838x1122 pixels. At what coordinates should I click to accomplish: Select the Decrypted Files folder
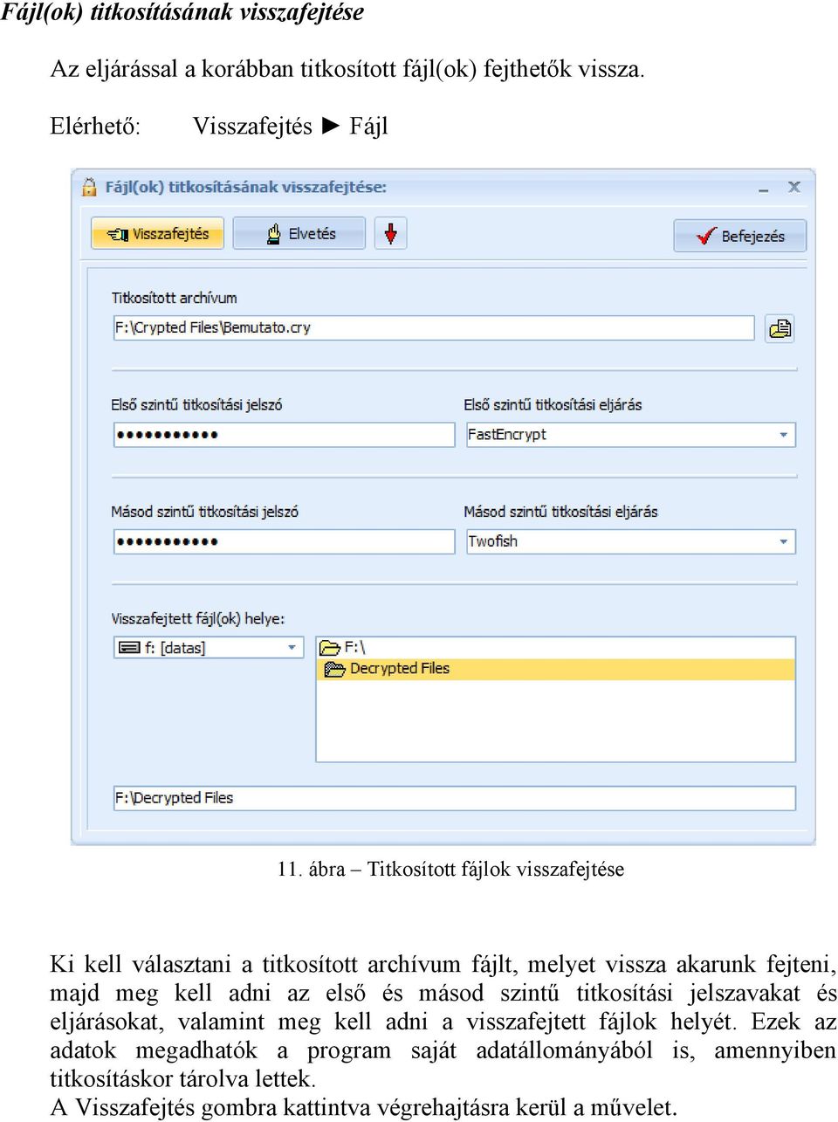tap(556, 669)
